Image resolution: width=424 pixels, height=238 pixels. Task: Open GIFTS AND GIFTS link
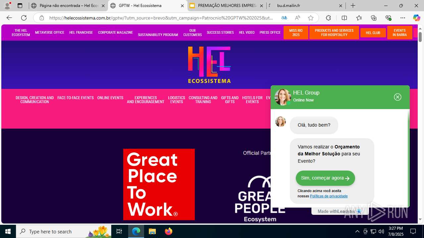(230, 100)
